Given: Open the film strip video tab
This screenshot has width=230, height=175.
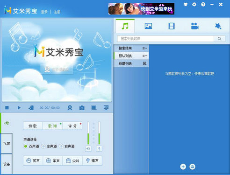Looking at the screenshot, I should tap(172, 26).
